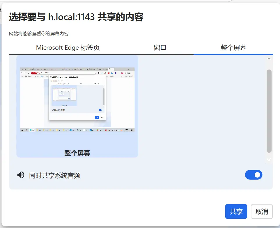The height and width of the screenshot is (228, 280).
Task: Click the 网站将能够查看你的屏幕内容 description text
Action: (x=39, y=34)
